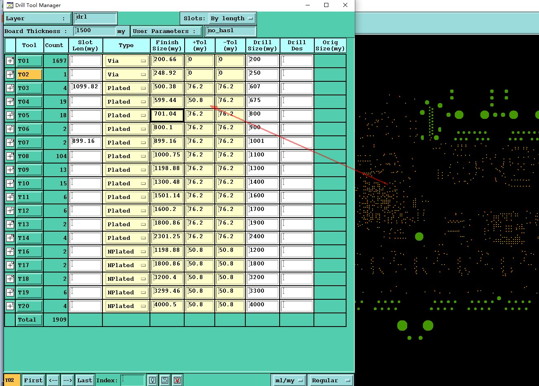Viewport: 539px width, 386px height.
Task: Edit T20 finish size field 4000.5
Action: pyautogui.click(x=167, y=306)
